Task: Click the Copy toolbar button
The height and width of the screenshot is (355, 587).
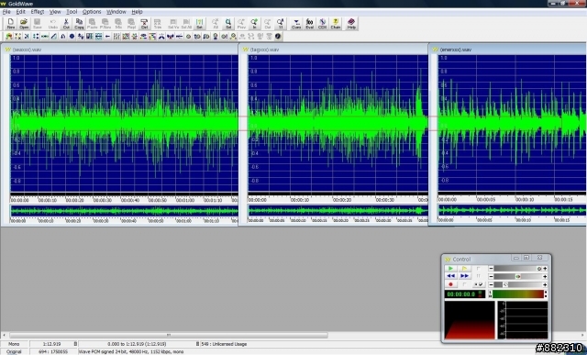Action: (x=79, y=24)
